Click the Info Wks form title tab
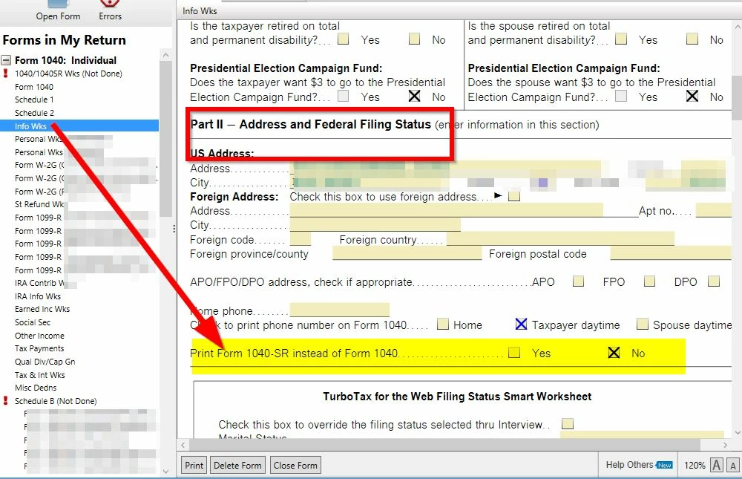This screenshot has width=742, height=479. pyautogui.click(x=200, y=10)
